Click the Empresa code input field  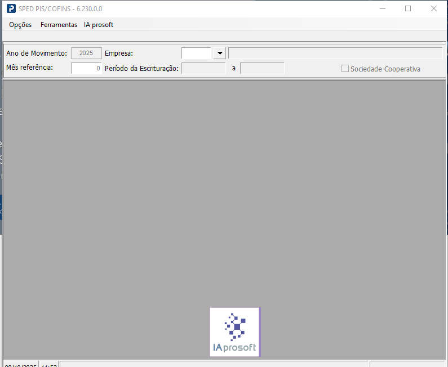pos(196,53)
